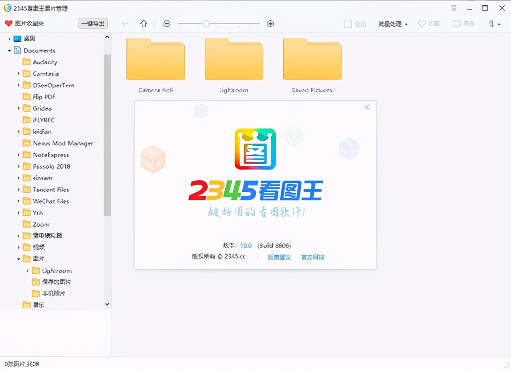
Task: Collapse the 图片 folder in sidebar
Action: click(x=18, y=259)
